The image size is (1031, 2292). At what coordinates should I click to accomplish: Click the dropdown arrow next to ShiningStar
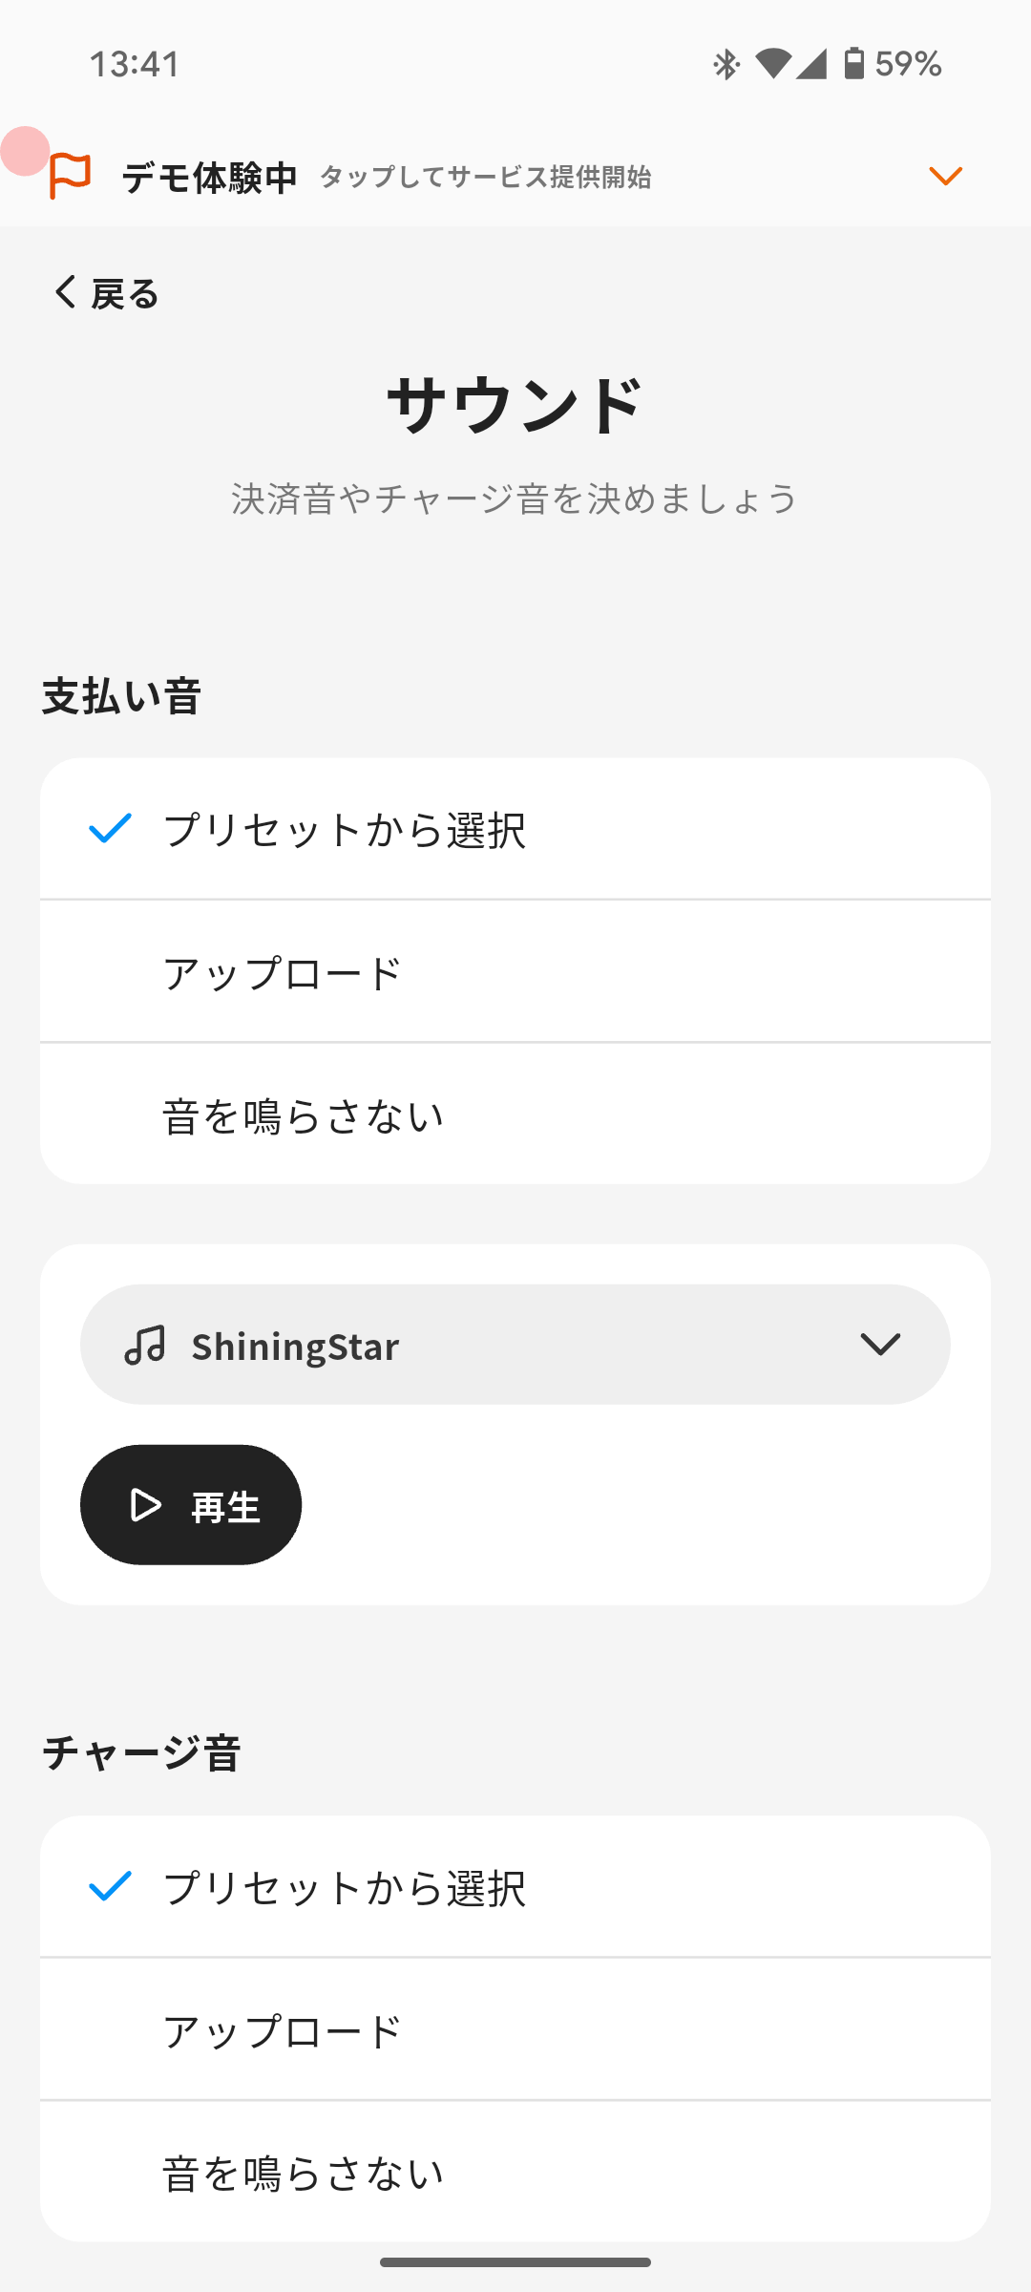click(x=879, y=1345)
